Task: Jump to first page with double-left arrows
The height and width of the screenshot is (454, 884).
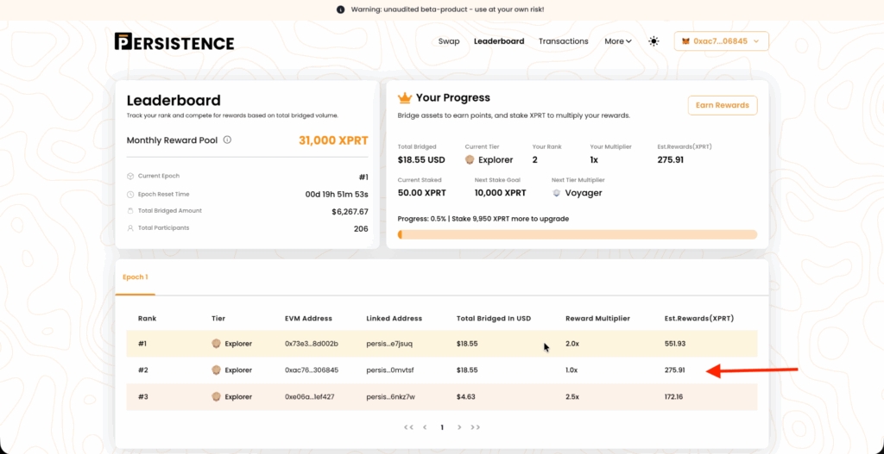Action: 408,427
